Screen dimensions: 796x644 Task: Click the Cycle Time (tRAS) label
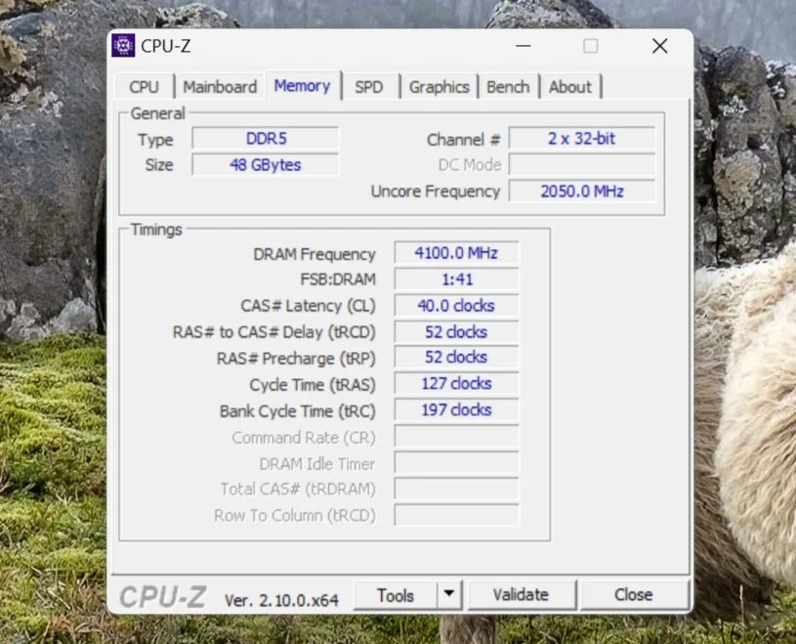coord(313,385)
